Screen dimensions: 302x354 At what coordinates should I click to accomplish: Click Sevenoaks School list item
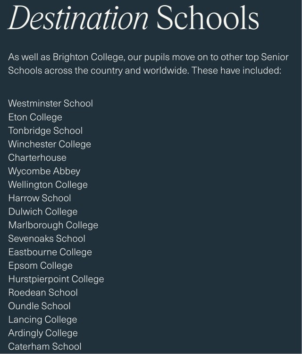(47, 239)
